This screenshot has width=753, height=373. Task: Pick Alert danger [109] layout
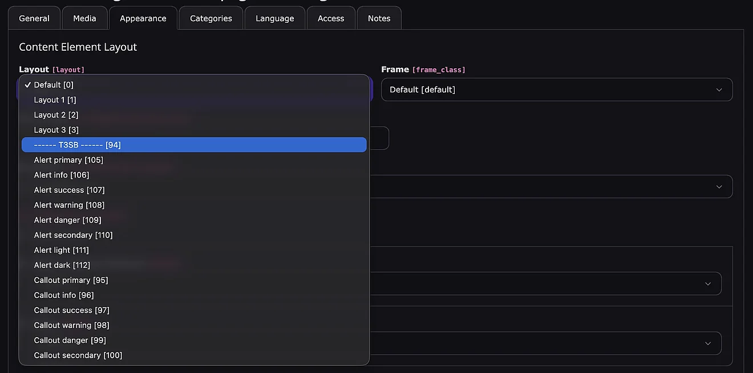tap(67, 220)
